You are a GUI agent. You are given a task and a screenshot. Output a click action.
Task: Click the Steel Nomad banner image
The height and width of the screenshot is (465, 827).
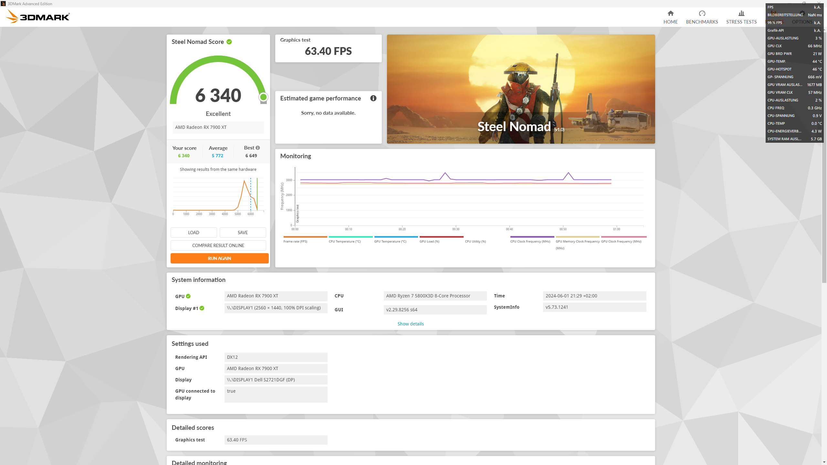click(x=521, y=89)
